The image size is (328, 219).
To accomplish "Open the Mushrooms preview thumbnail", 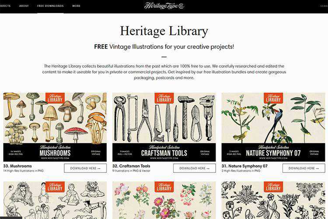I will 55,127.
